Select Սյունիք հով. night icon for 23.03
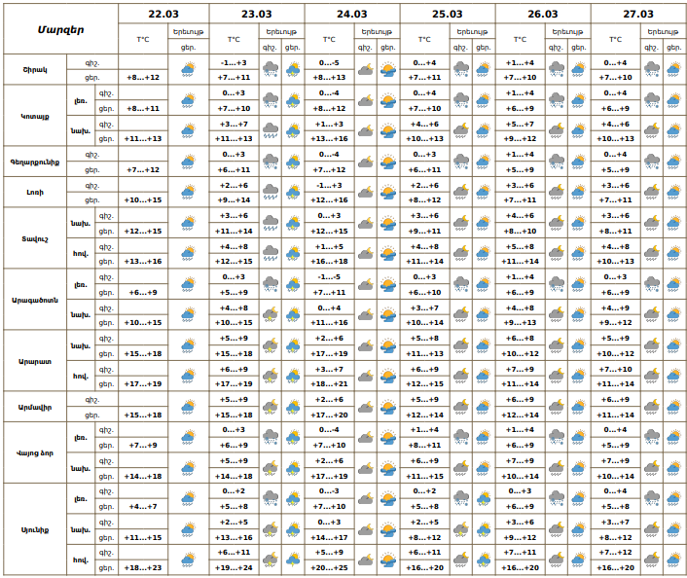The height and width of the screenshot is (578, 687). click(x=269, y=560)
